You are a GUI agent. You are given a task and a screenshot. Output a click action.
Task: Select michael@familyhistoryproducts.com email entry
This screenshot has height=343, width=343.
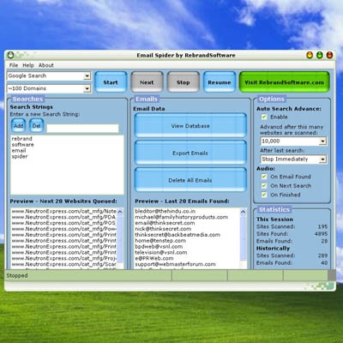click(182, 217)
